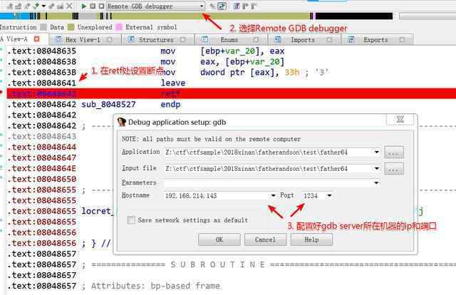Expand the Hostname history dropdown
This screenshot has height=295, width=456.
[273, 195]
